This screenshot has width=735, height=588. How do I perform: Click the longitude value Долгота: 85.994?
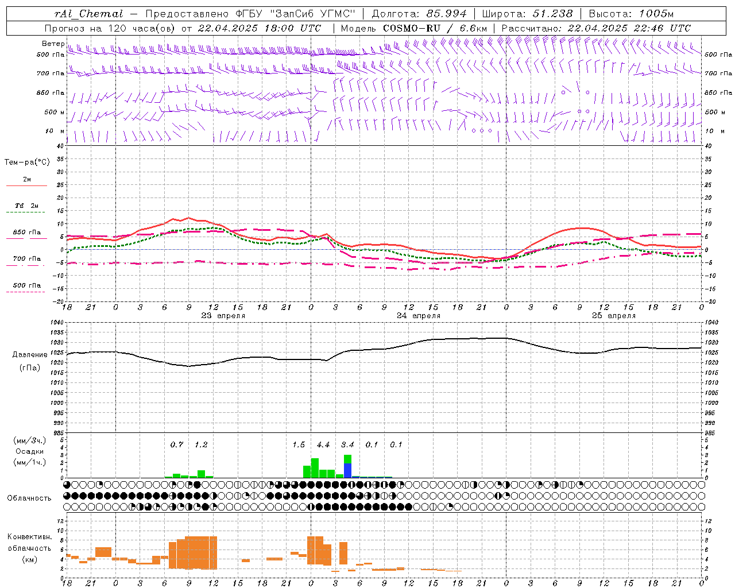pyautogui.click(x=420, y=14)
